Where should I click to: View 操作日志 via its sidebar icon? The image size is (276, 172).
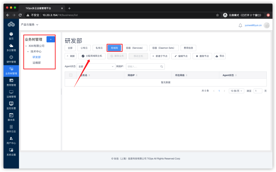pos(11,128)
